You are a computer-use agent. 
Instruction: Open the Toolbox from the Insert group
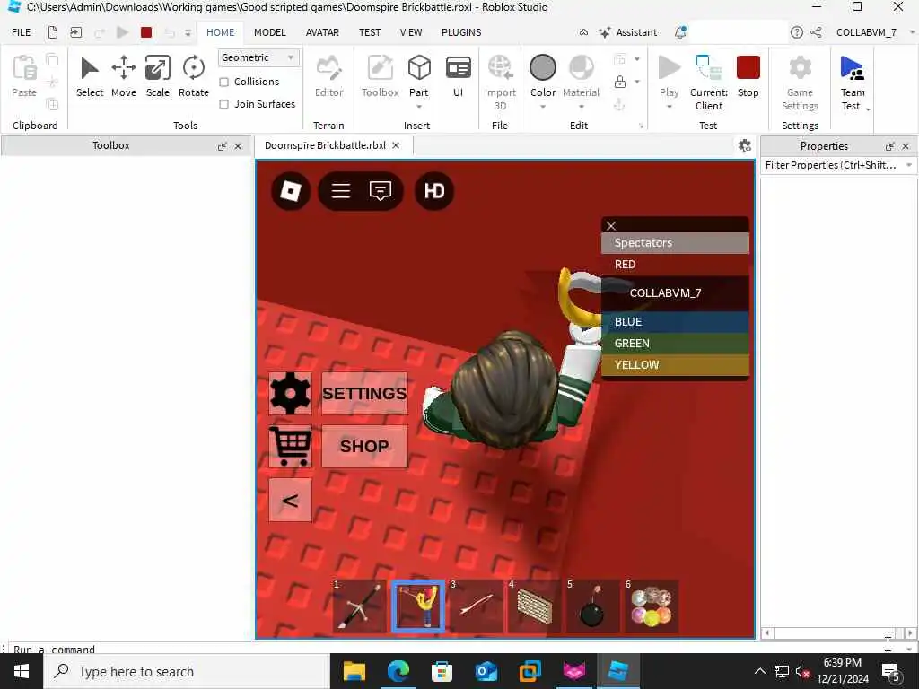pyautogui.click(x=380, y=76)
